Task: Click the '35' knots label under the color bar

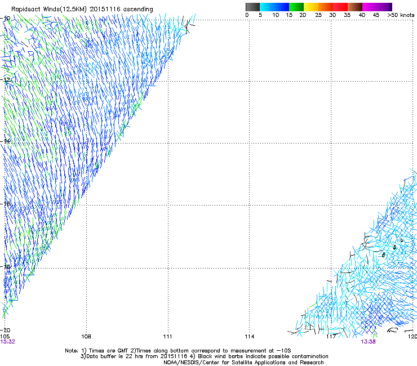Action: 347,15
